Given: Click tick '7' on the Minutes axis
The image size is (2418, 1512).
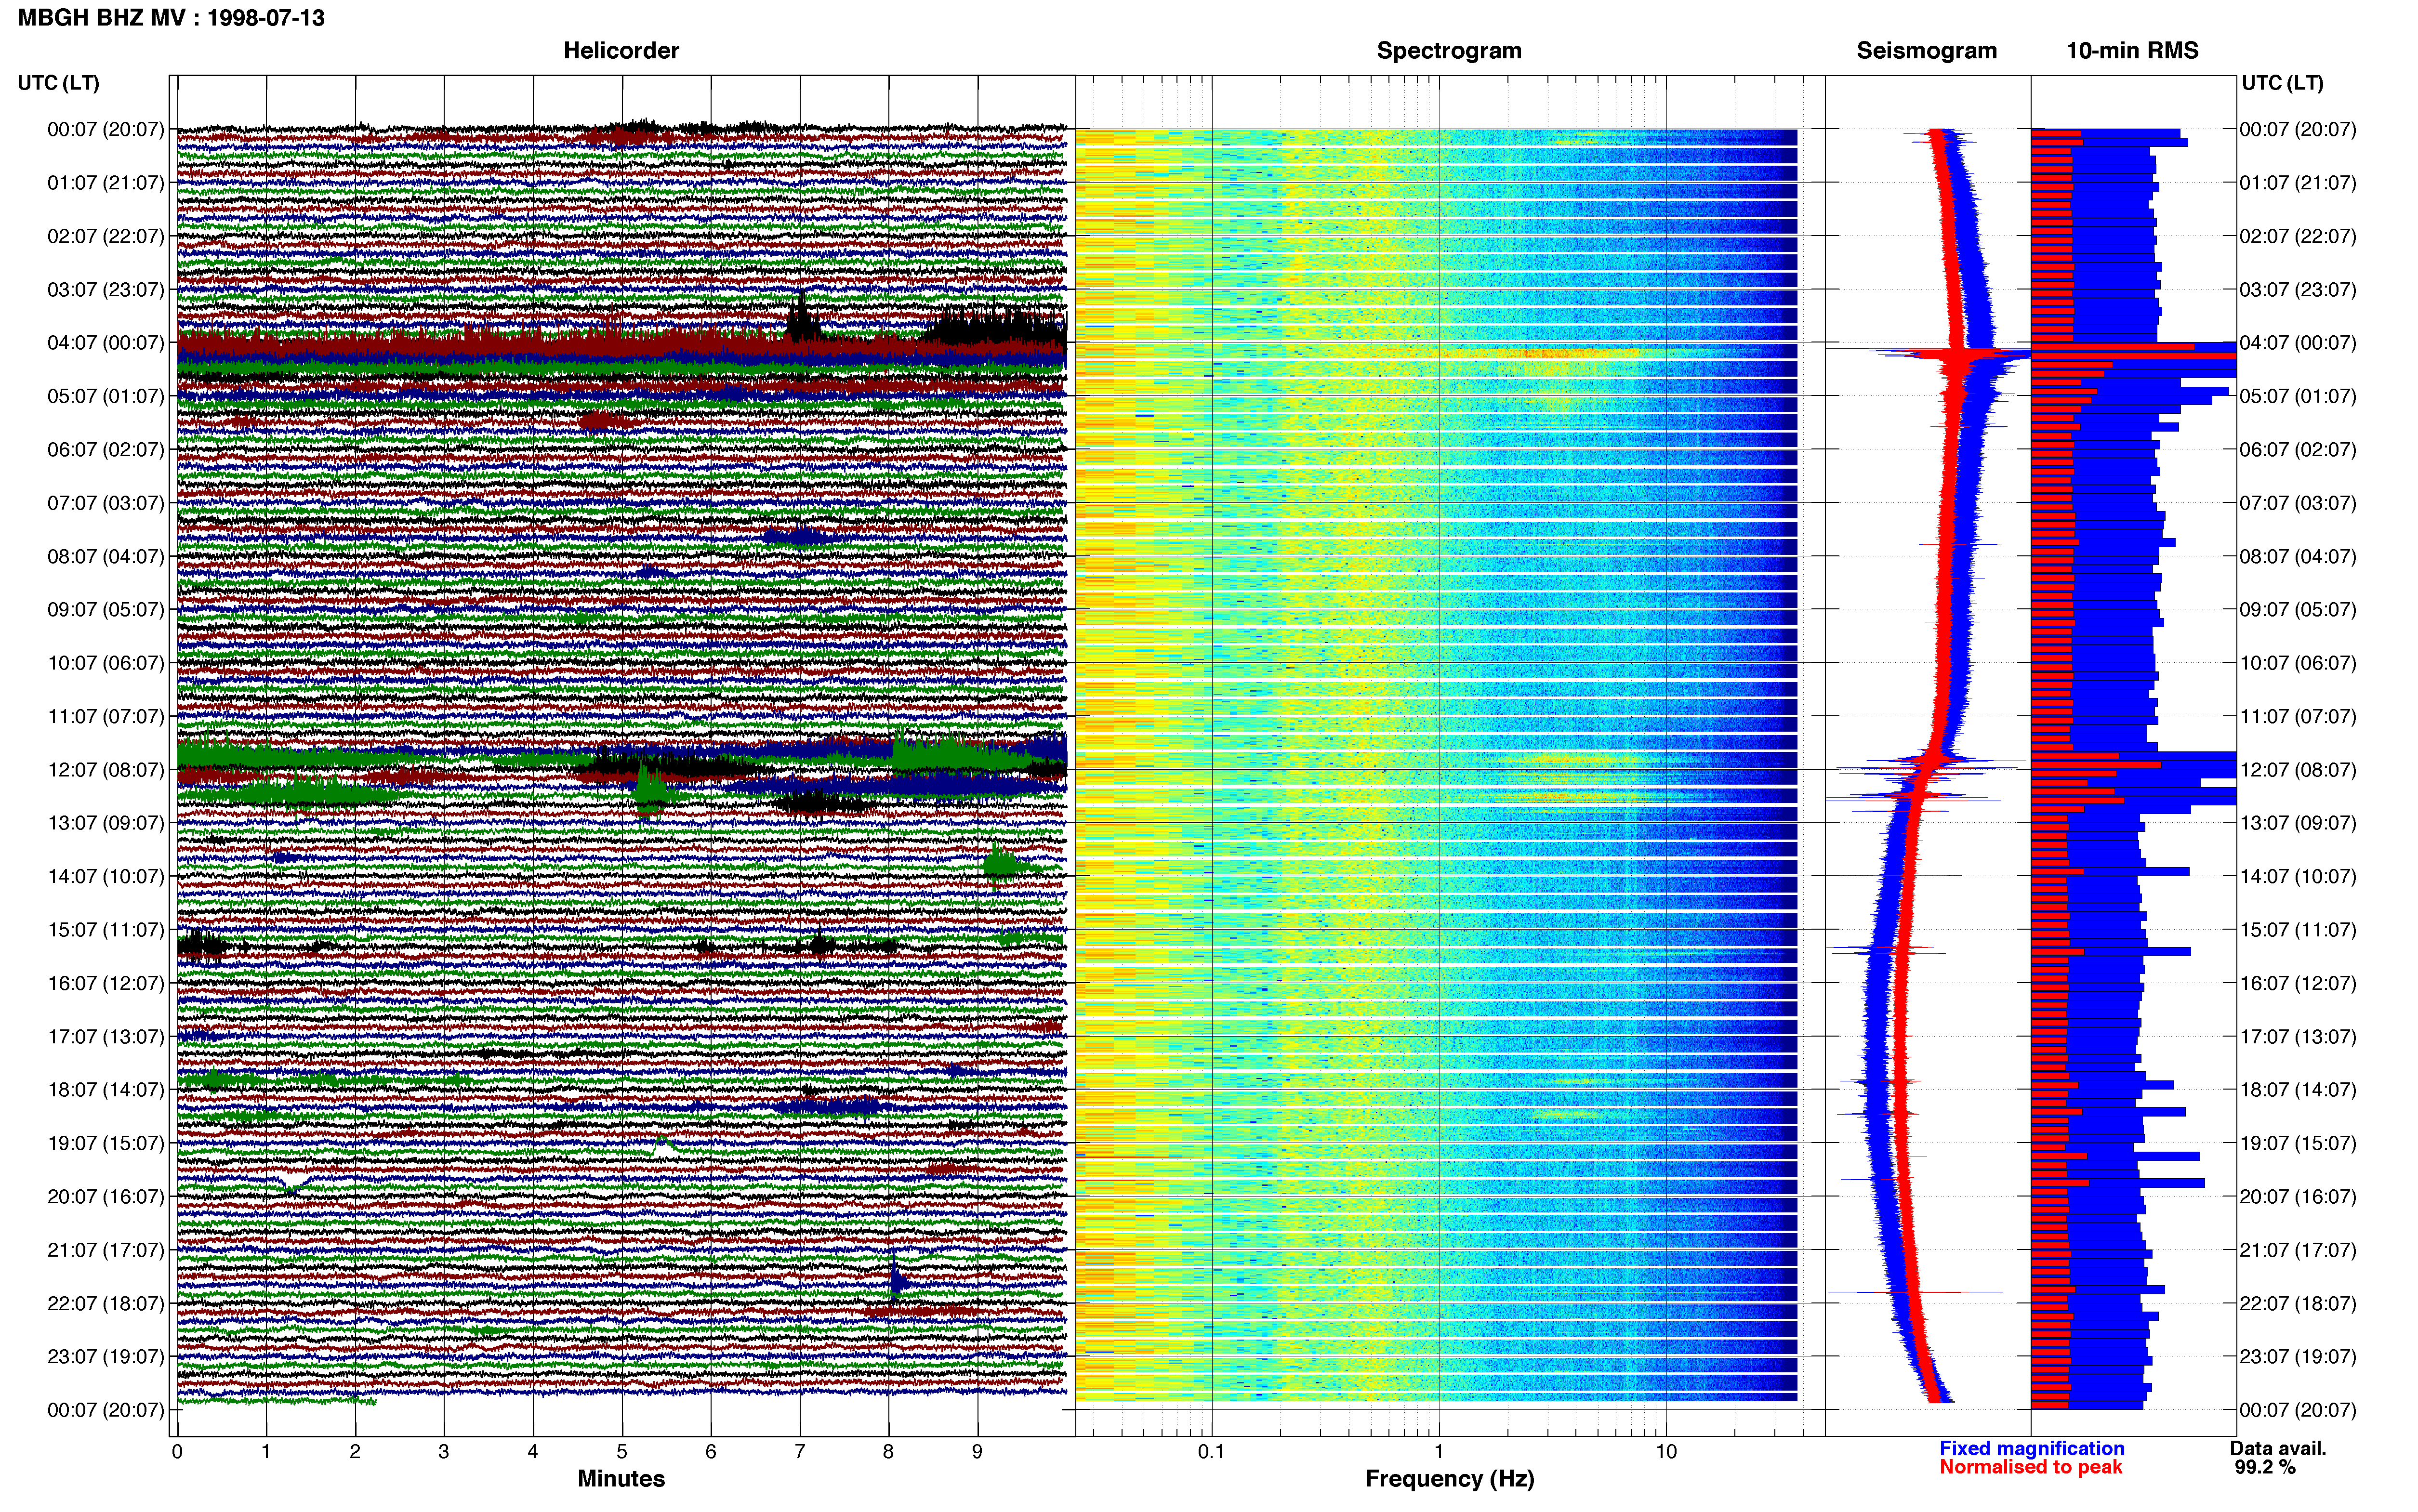Looking at the screenshot, I should 800,1452.
